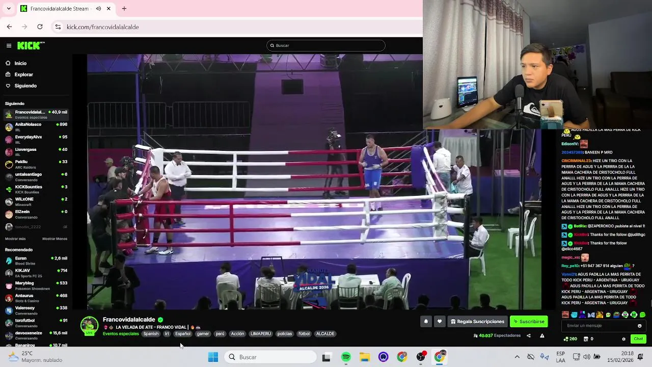
Task: Click the green Chat send button
Action: click(638, 339)
